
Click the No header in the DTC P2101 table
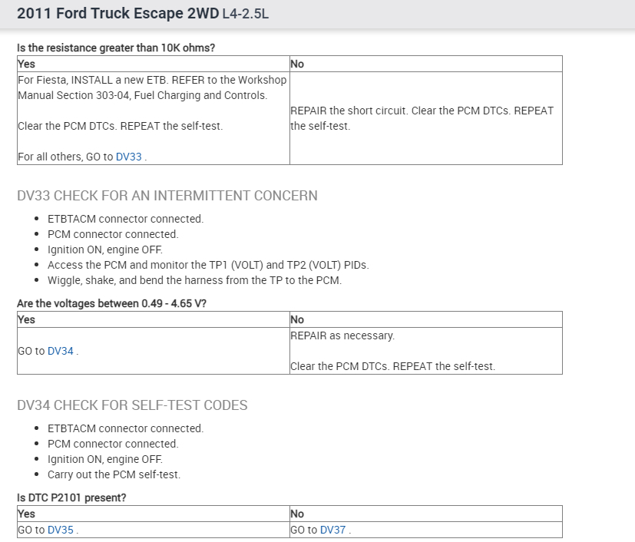pos(297,514)
